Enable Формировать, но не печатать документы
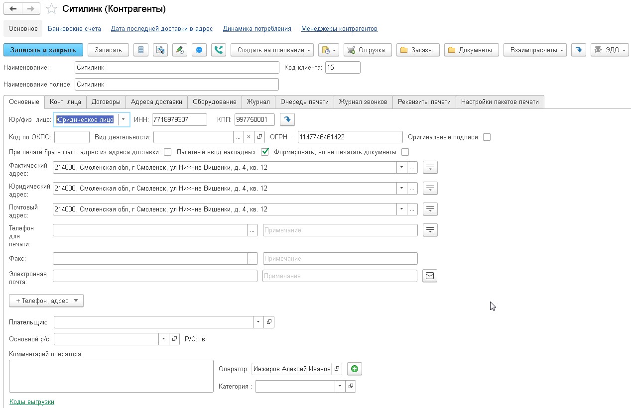The image size is (631, 408). [x=405, y=152]
